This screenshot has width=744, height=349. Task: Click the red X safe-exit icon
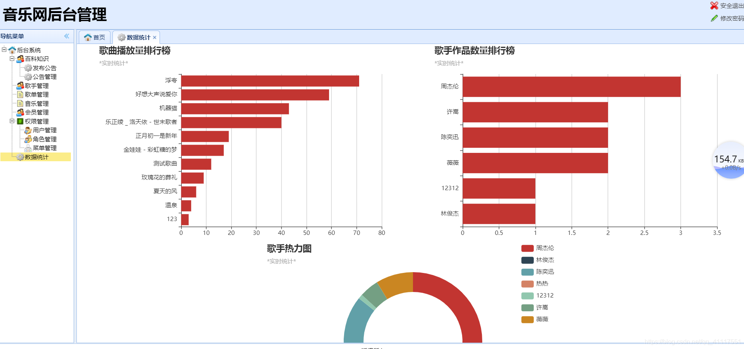pos(714,6)
